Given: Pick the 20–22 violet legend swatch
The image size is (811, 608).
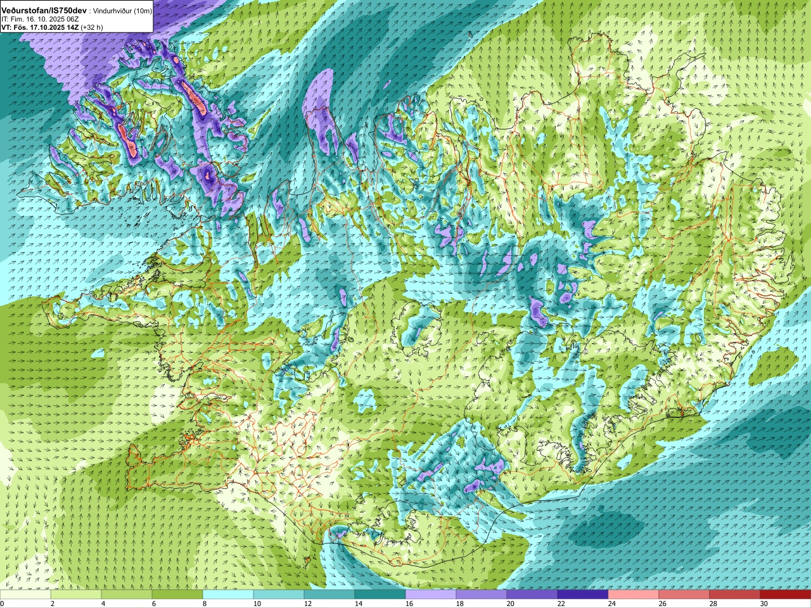Looking at the screenshot, I should coord(532,595).
